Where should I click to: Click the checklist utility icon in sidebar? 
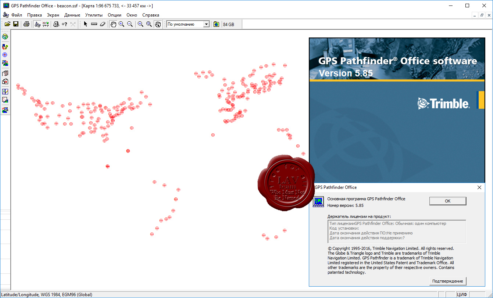click(x=5, y=100)
